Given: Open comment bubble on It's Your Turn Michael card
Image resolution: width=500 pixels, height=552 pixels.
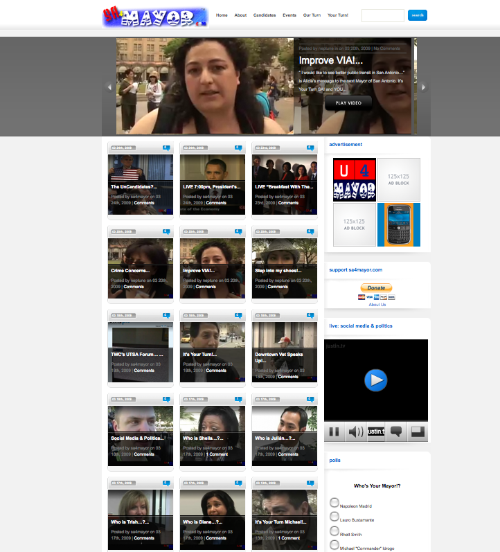Looking at the screenshot, I should click(310, 483).
